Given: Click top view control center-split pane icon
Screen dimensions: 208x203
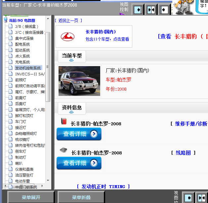Looking at the screenshot, I should pyautogui.click(x=151, y=10).
